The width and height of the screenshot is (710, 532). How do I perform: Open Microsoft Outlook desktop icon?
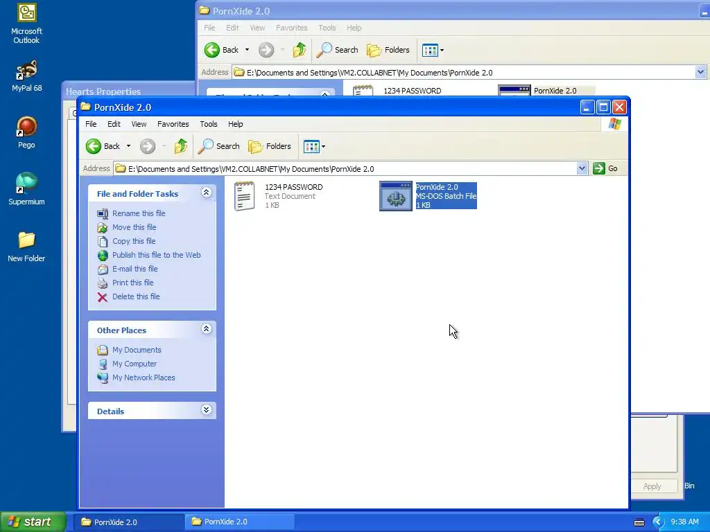point(26,24)
